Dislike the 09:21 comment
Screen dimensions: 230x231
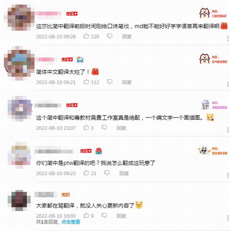110,82
